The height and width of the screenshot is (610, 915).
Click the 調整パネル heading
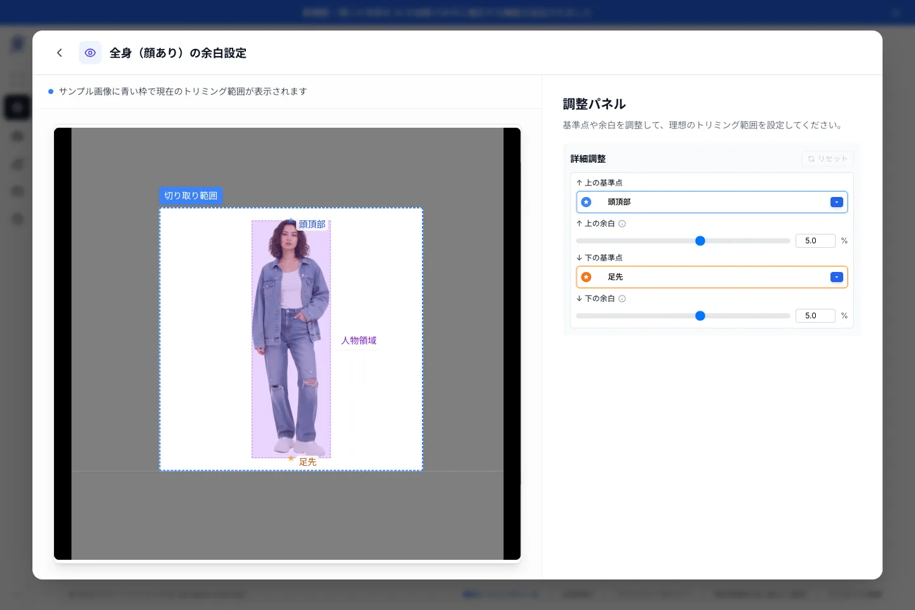(x=594, y=104)
